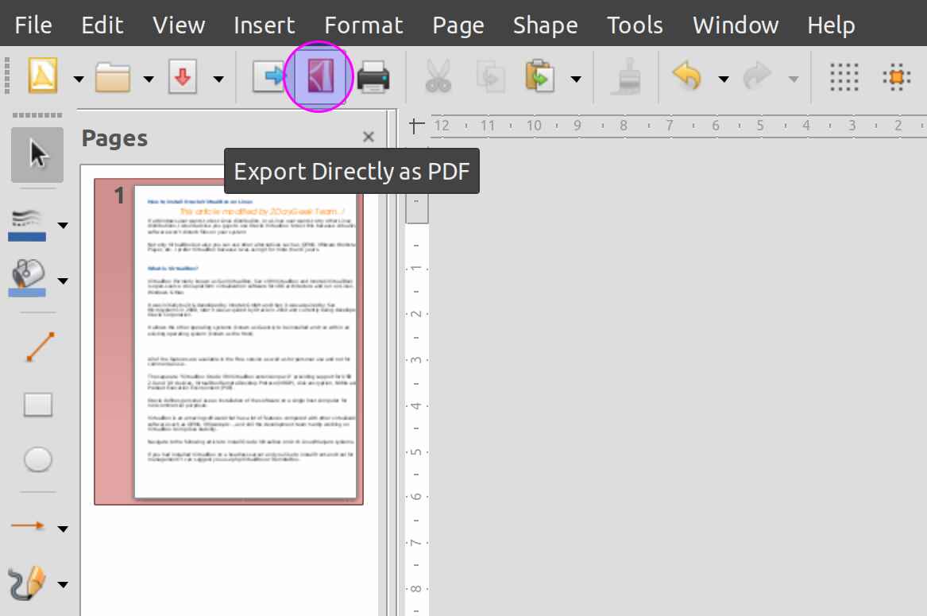Enable Helplines While Moving

[x=897, y=76]
